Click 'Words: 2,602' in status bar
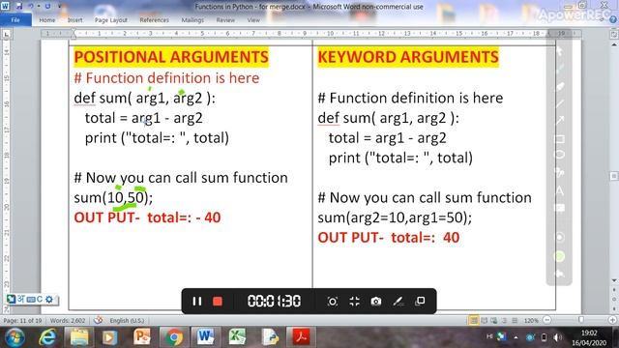This screenshot has height=348, width=619. click(x=68, y=320)
